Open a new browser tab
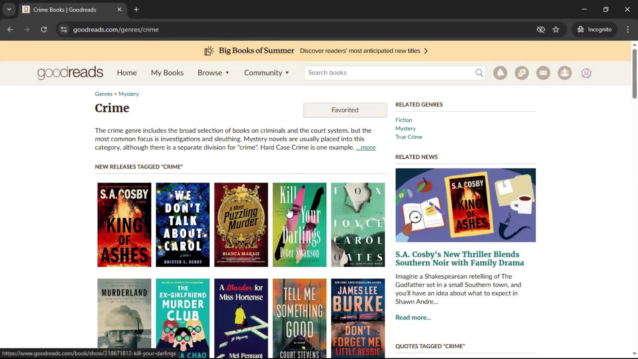Viewport: 638px width, 359px height. (136, 9)
